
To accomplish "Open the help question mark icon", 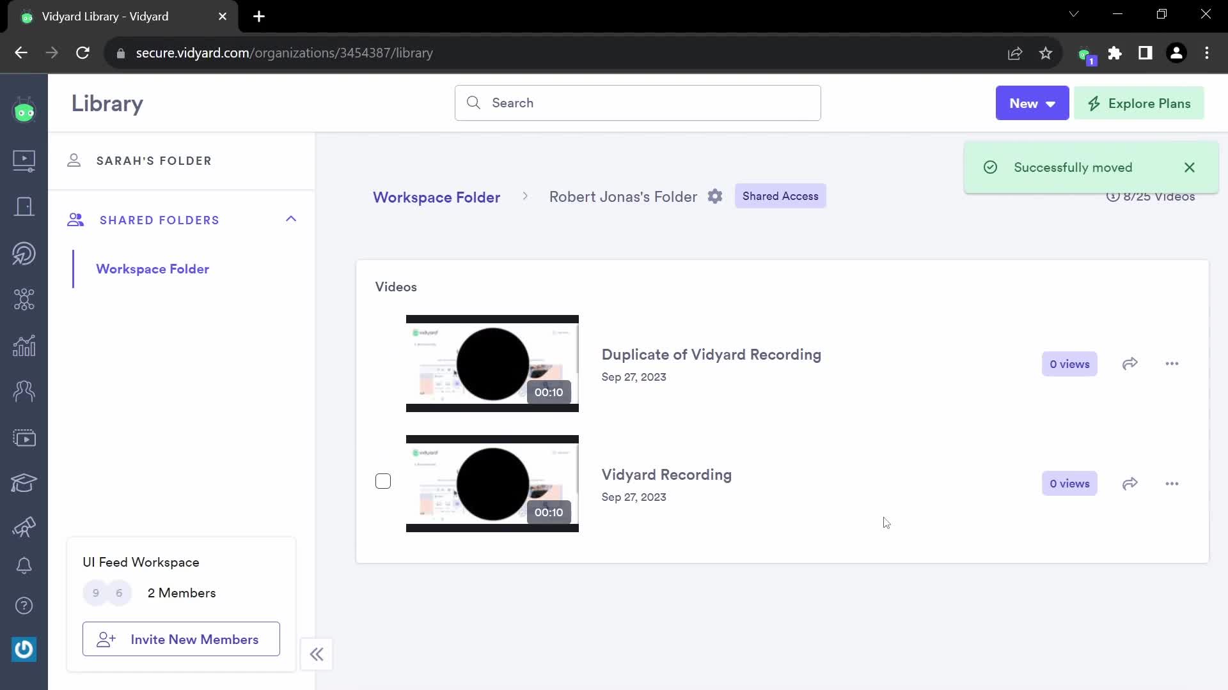I will [24, 606].
